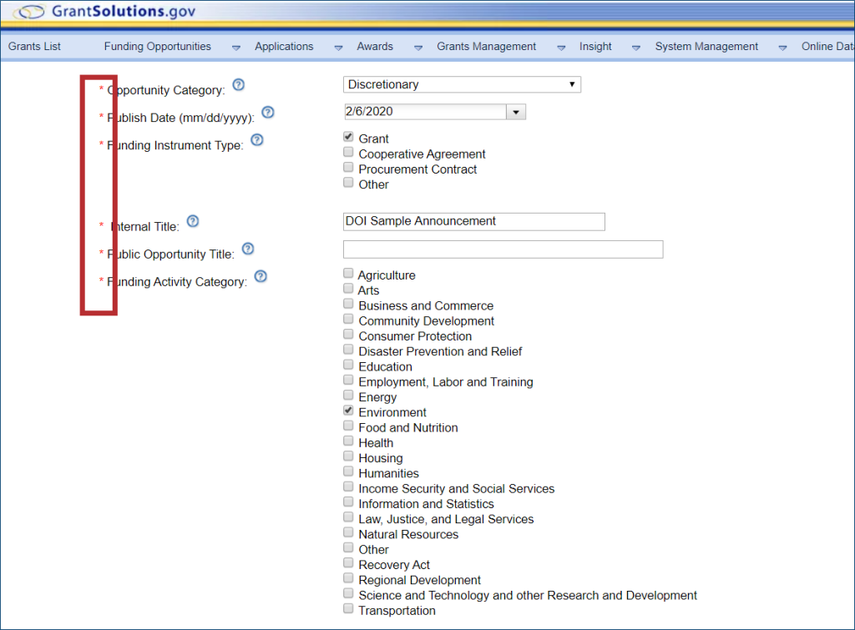Expand the Funding Opportunities menu arrow

[235, 48]
